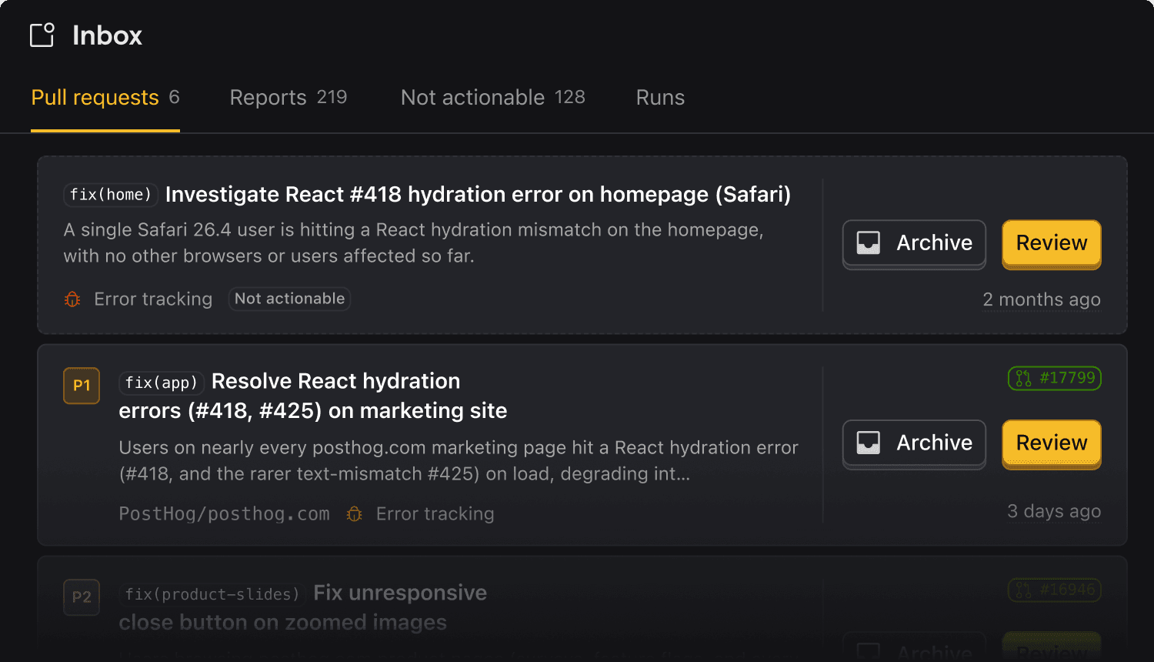Screen dimensions: 1154x662
Task: Click the bug icon on the Safari card
Action: 72,299
